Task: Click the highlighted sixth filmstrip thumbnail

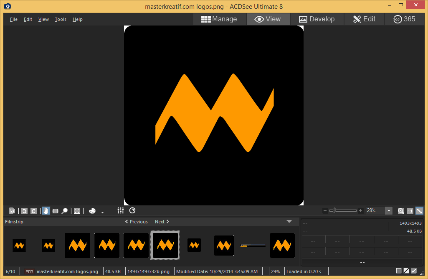Action: (x=165, y=246)
